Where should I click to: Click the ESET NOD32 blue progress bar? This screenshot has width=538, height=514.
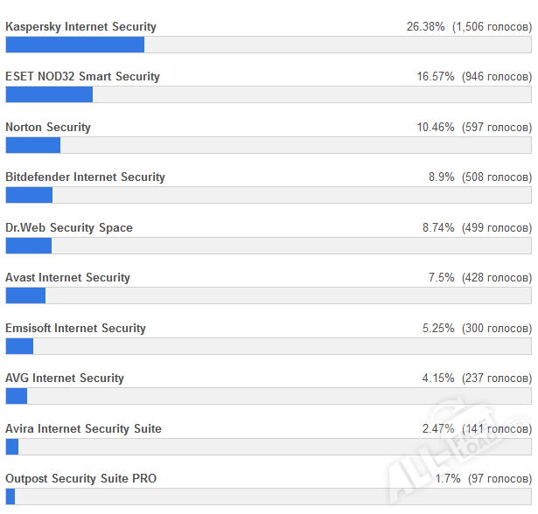49,94
